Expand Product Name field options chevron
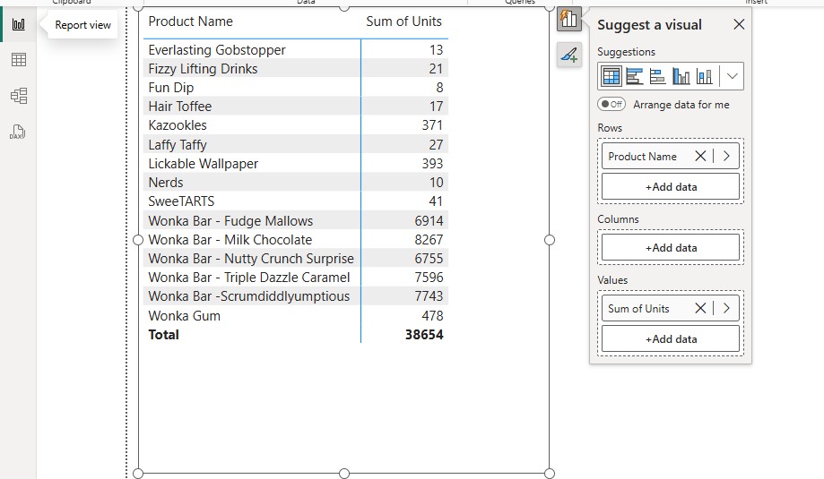 pyautogui.click(x=726, y=156)
